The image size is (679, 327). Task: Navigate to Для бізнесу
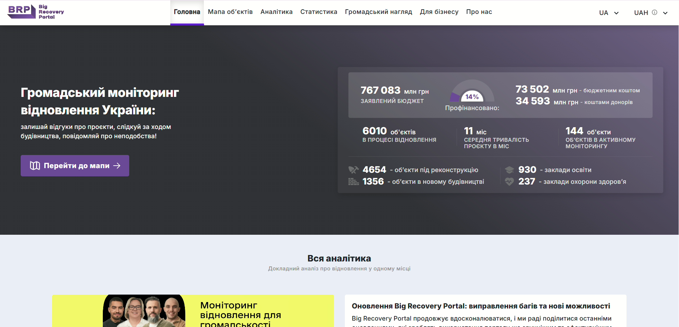tap(439, 12)
